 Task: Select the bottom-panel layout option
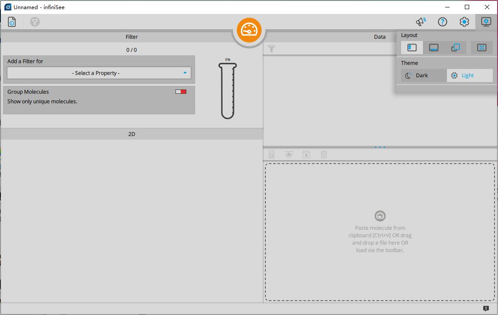(434, 48)
